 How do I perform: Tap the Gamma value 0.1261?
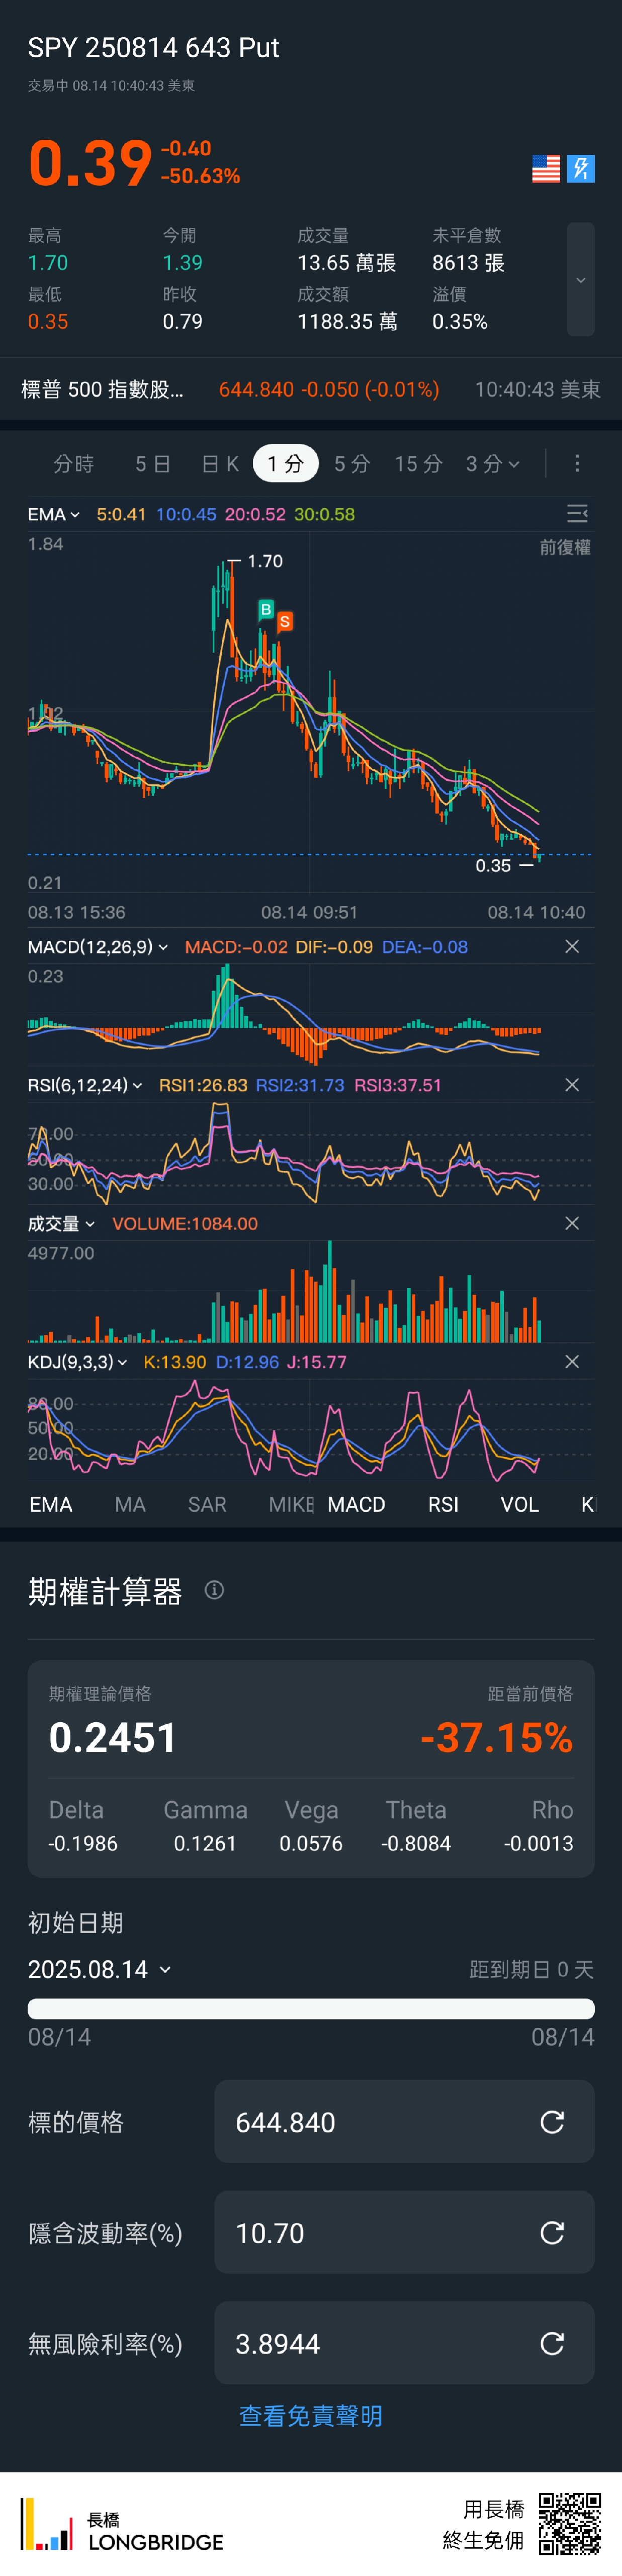coord(205,1843)
